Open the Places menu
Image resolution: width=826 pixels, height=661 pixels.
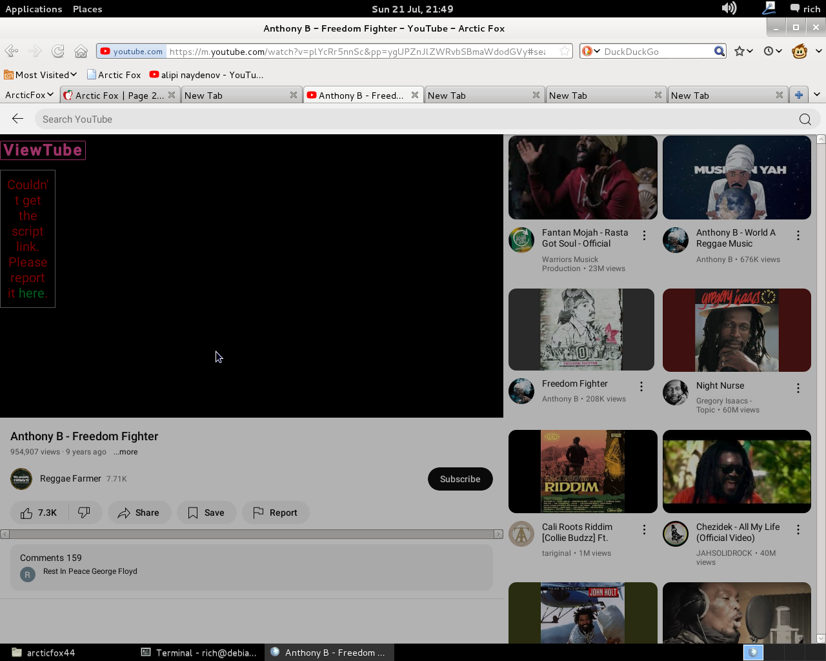click(x=87, y=9)
